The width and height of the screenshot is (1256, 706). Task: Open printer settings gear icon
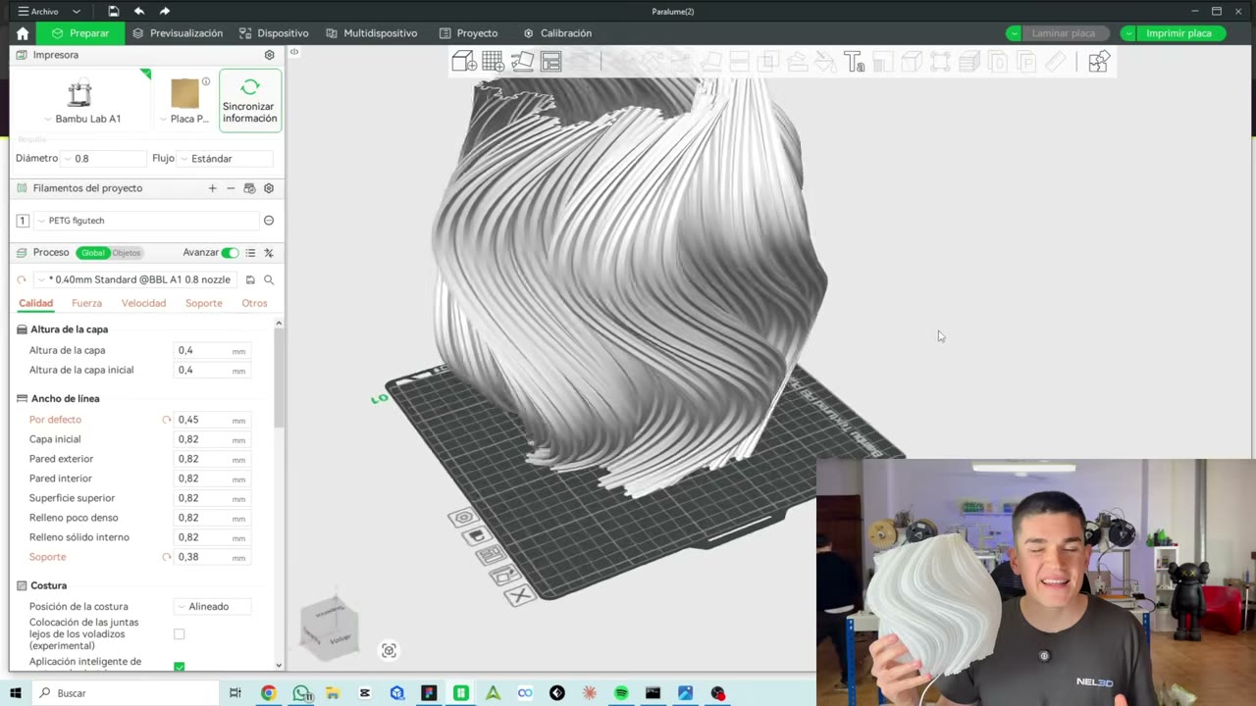(x=270, y=55)
